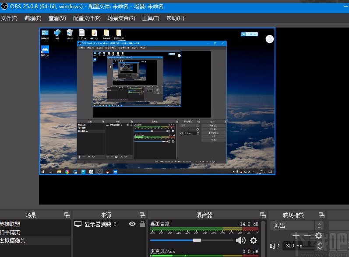The image size is (349, 257).
Task: Click the 0.0 dB readout for 麦克风/Aux
Action: coord(250,251)
